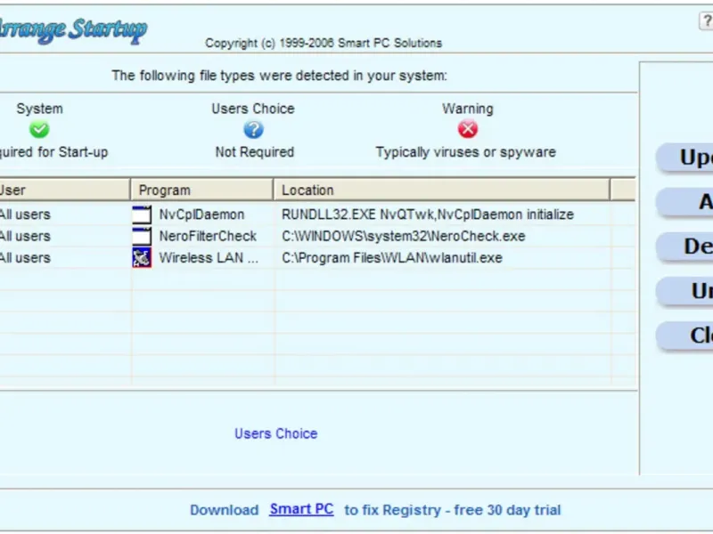
Task: Click the red Warning X icon
Action: (467, 129)
